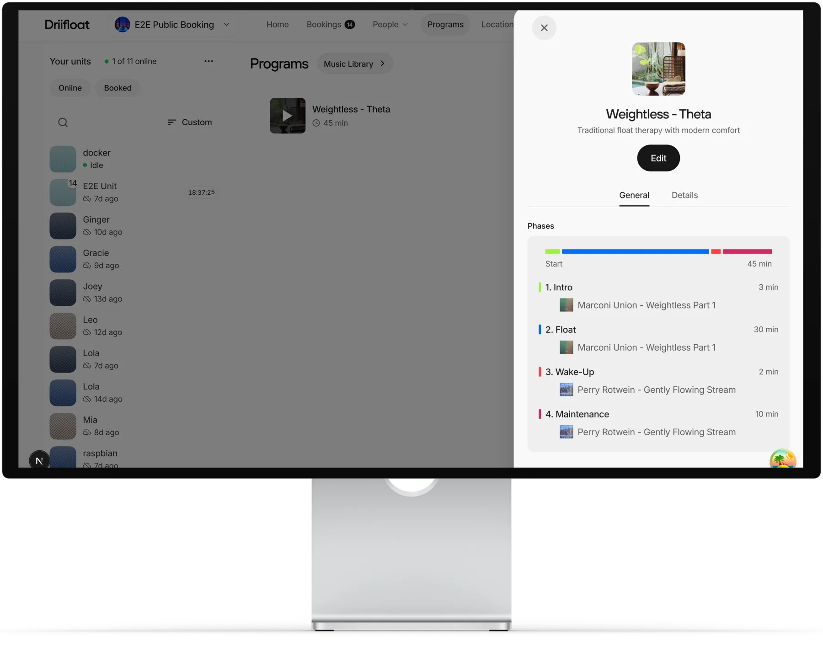Open the 1. Intro phase row
823x646 pixels.
658,287
